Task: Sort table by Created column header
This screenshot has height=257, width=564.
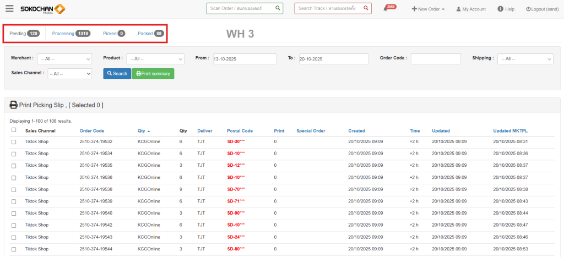Action: click(356, 131)
